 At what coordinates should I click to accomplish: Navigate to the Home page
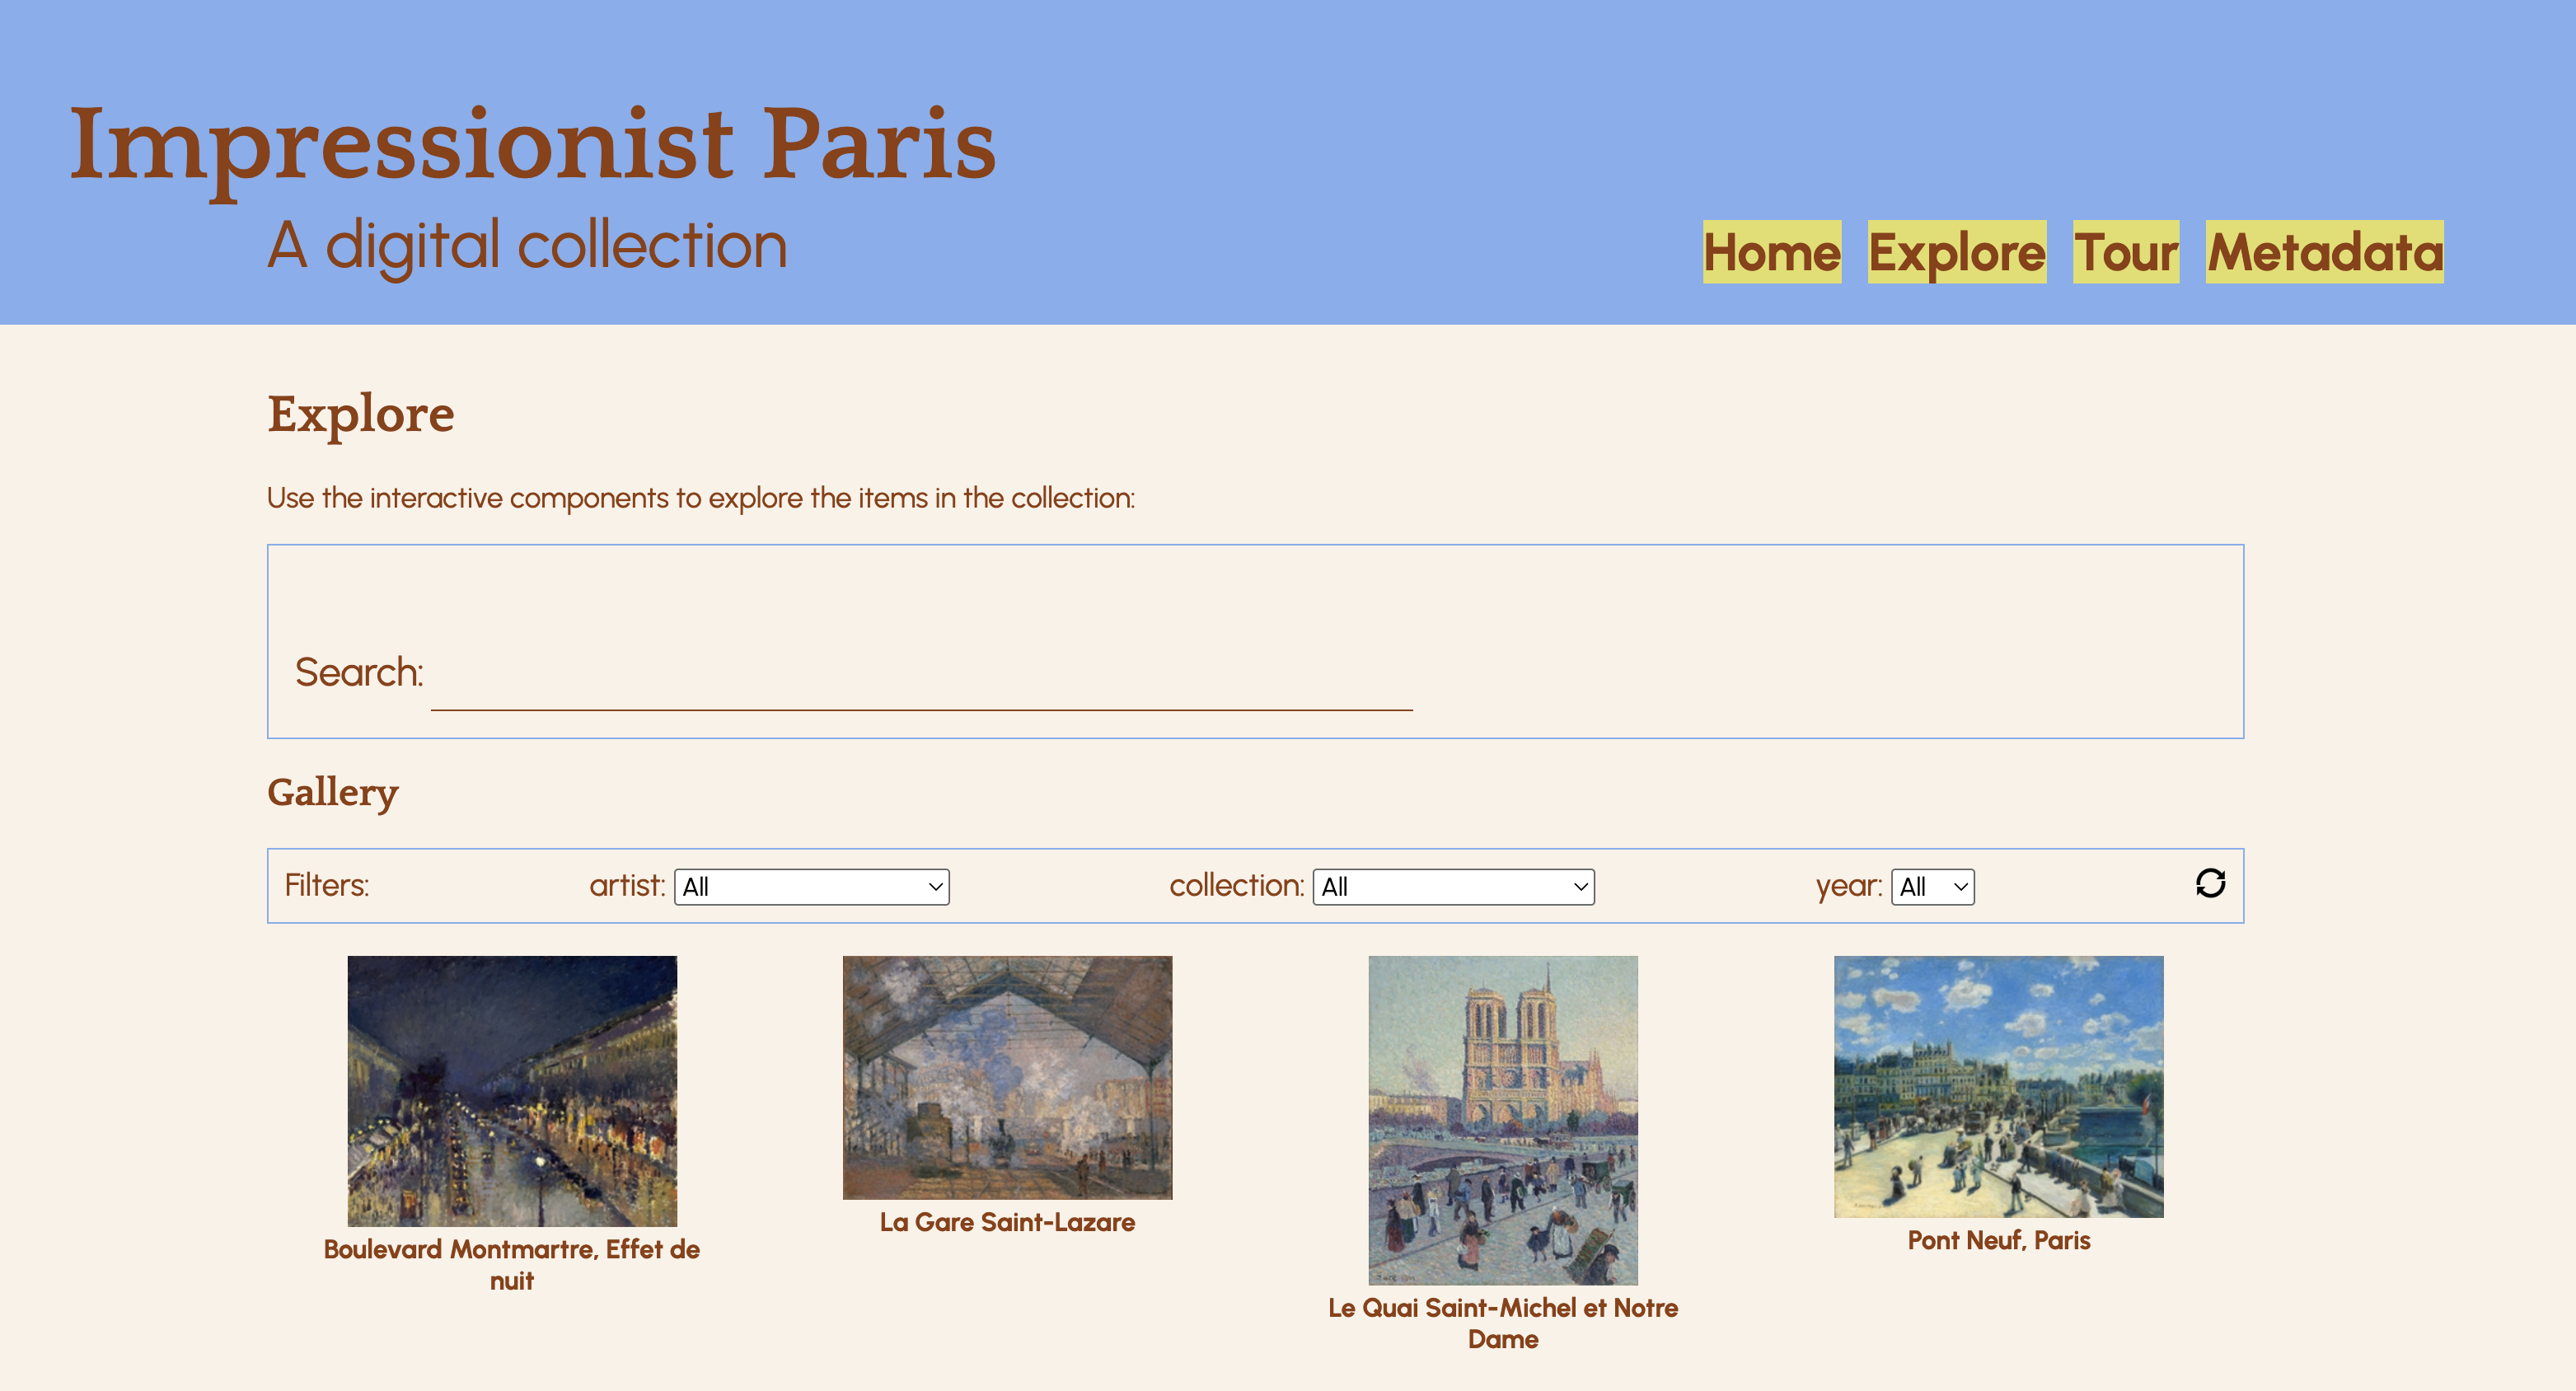pyautogui.click(x=1771, y=252)
